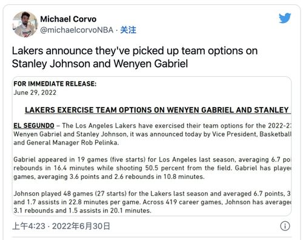Screen dimensions: 303x240
Task: Open the tweet info circle icon
Action: tap(285, 226)
